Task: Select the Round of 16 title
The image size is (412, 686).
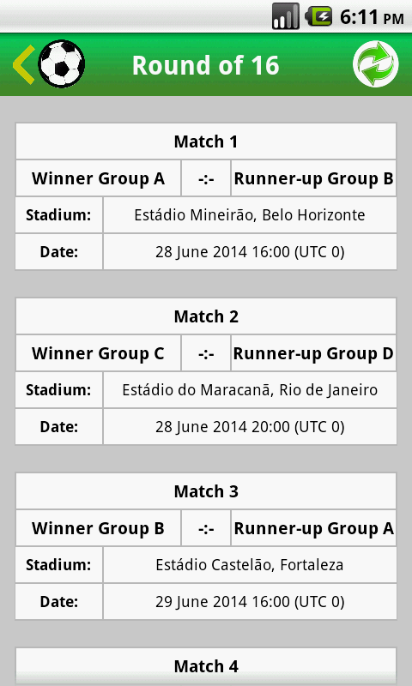Action: pos(206,65)
